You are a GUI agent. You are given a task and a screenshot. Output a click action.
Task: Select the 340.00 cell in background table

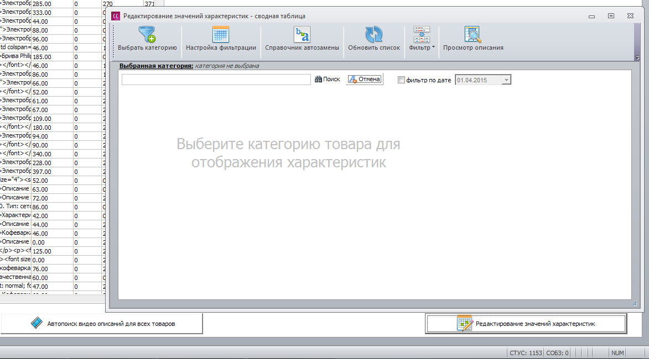(52, 154)
